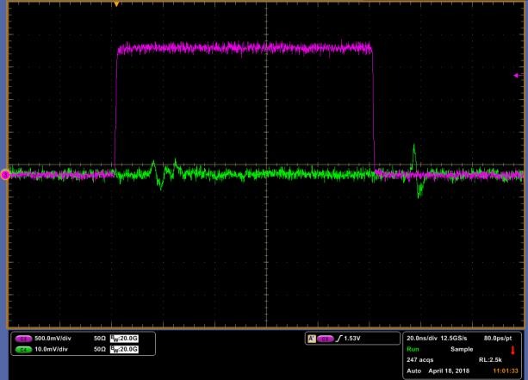Click the orange trigger position marker at top

[x=116, y=3]
